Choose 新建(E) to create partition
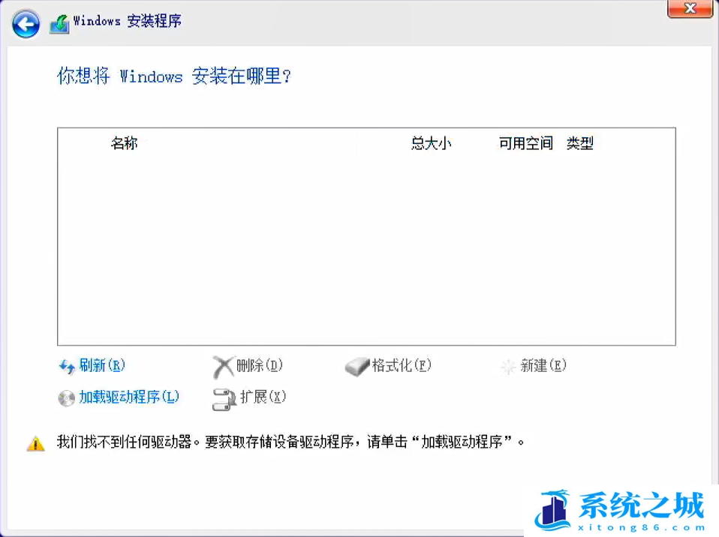The height and width of the screenshot is (537, 719). click(543, 365)
